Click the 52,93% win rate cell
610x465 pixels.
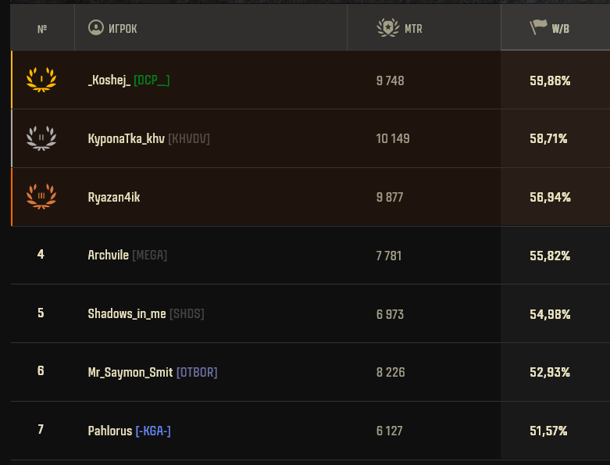coord(550,372)
